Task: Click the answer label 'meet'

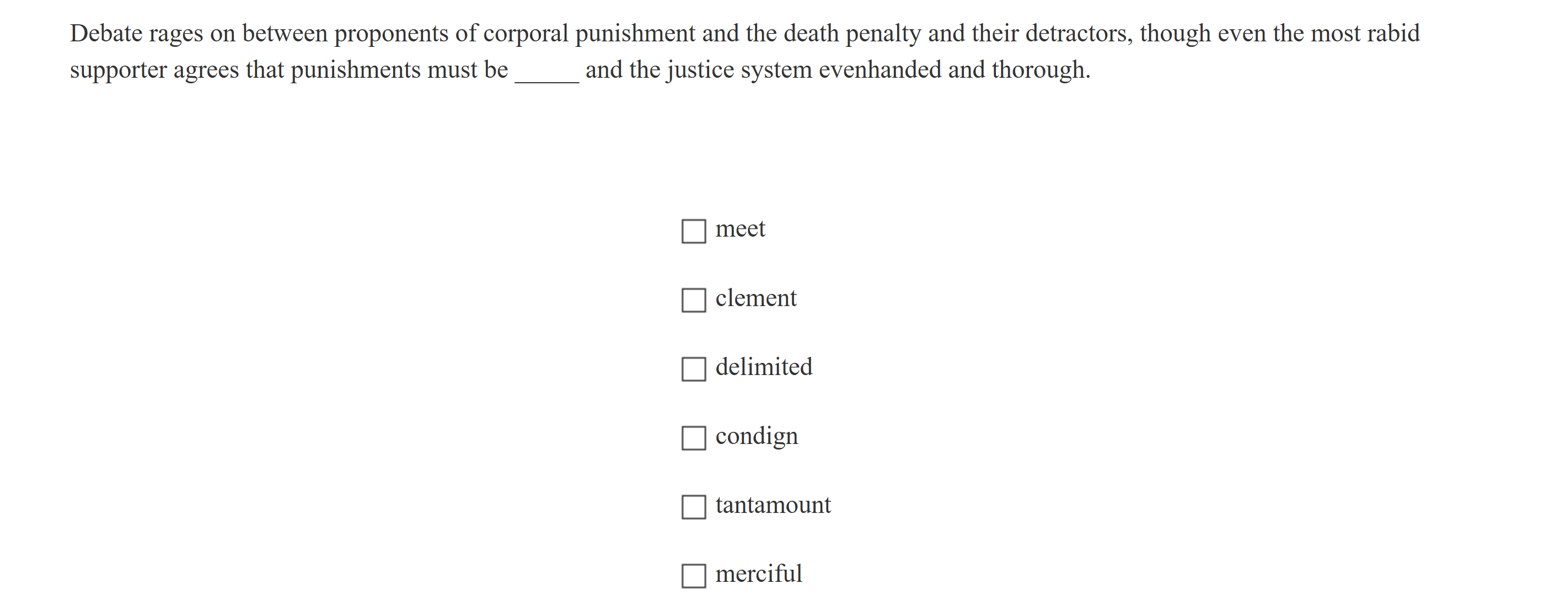Action: (740, 229)
